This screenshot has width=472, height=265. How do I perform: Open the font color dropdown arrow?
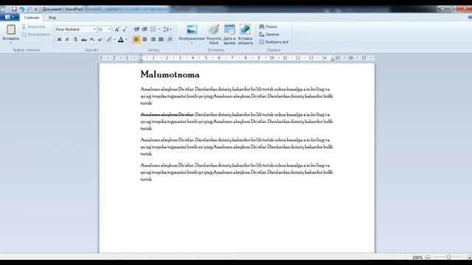point(126,39)
